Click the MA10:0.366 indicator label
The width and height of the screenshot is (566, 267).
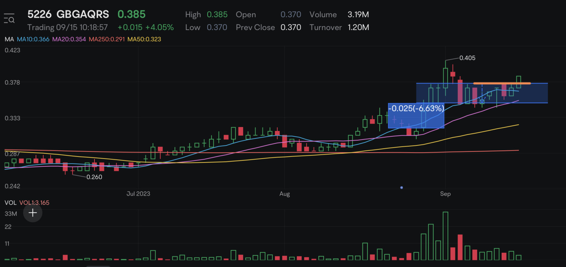tap(33, 39)
